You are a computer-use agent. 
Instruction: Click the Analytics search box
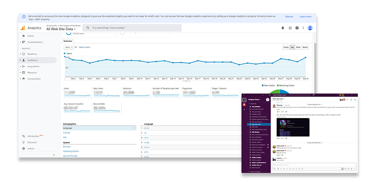pos(132,28)
